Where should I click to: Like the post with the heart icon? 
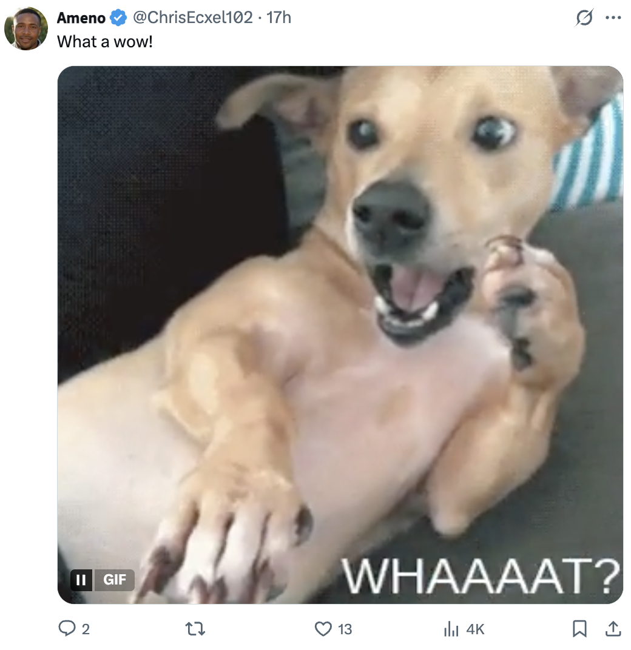pyautogui.click(x=323, y=629)
